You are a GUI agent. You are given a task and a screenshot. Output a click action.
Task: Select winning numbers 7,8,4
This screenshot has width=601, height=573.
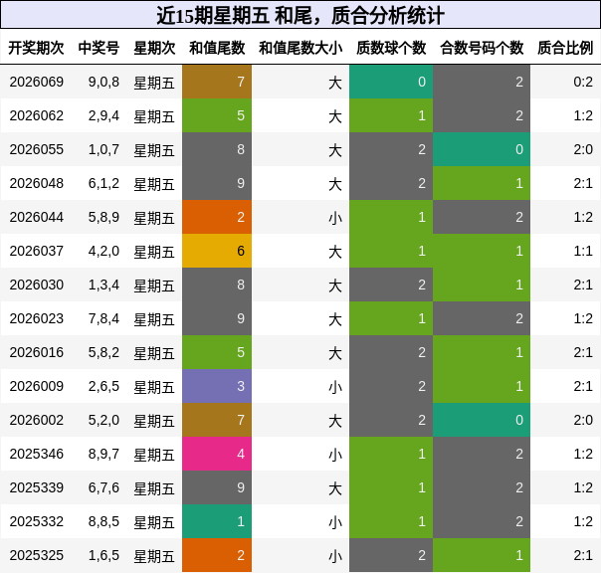[x=103, y=318]
